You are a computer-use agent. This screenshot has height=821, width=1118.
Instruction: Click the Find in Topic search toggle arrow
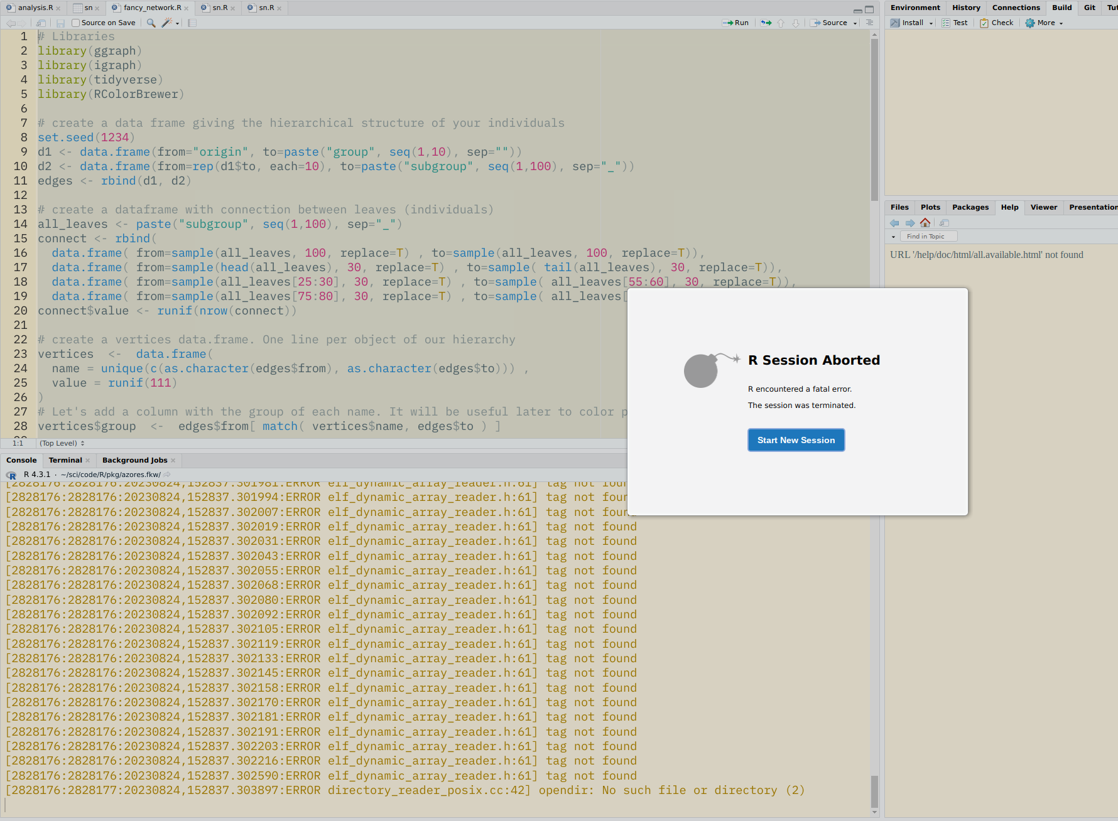click(x=894, y=236)
